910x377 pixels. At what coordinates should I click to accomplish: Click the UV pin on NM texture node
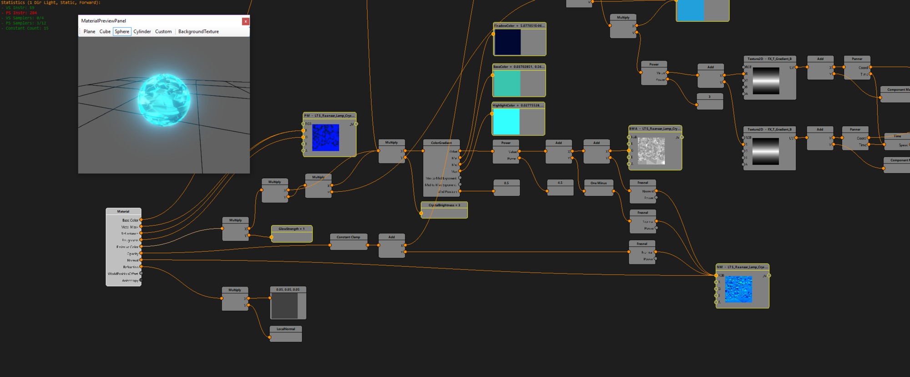pyautogui.click(x=769, y=275)
